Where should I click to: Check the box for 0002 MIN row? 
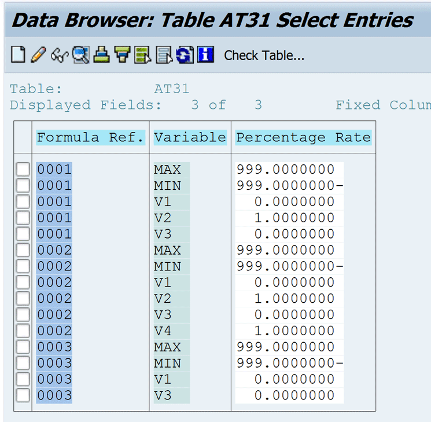pyautogui.click(x=23, y=266)
